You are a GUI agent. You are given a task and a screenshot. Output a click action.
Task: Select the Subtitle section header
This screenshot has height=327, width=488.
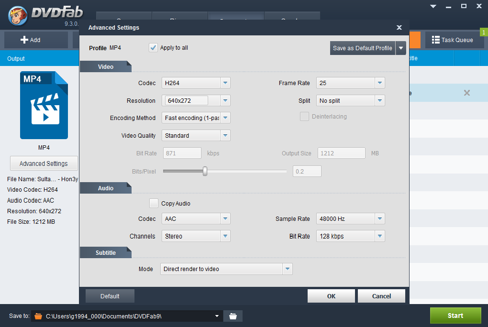[x=106, y=252]
